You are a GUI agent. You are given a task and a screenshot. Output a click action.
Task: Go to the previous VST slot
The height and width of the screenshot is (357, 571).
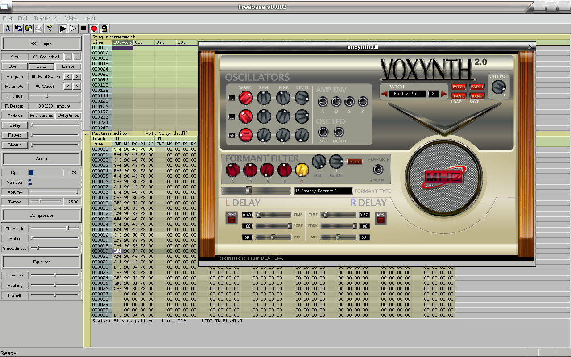(x=68, y=57)
